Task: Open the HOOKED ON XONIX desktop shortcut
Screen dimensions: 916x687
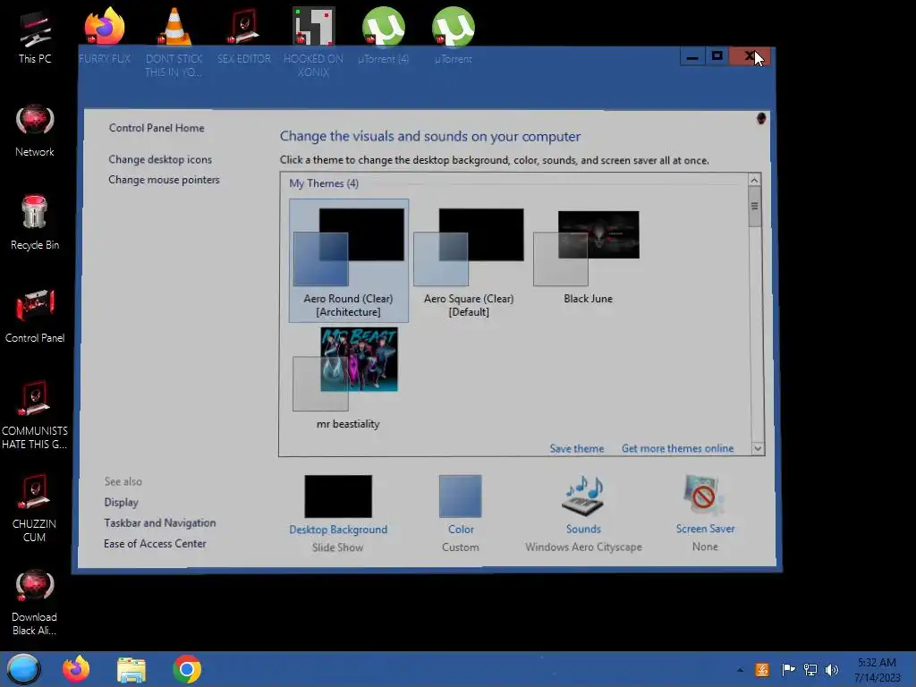Action: coord(314,42)
